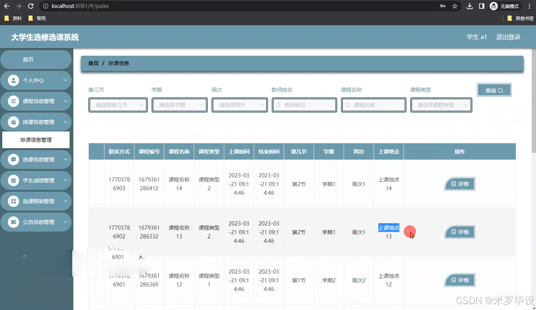Go to 首页 in sidebar

pyautogui.click(x=36, y=60)
